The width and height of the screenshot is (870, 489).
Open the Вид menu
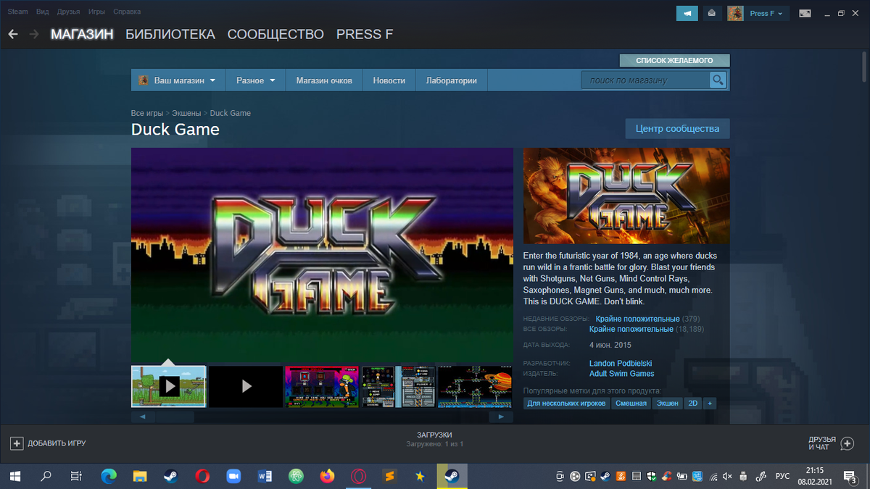[x=43, y=12]
